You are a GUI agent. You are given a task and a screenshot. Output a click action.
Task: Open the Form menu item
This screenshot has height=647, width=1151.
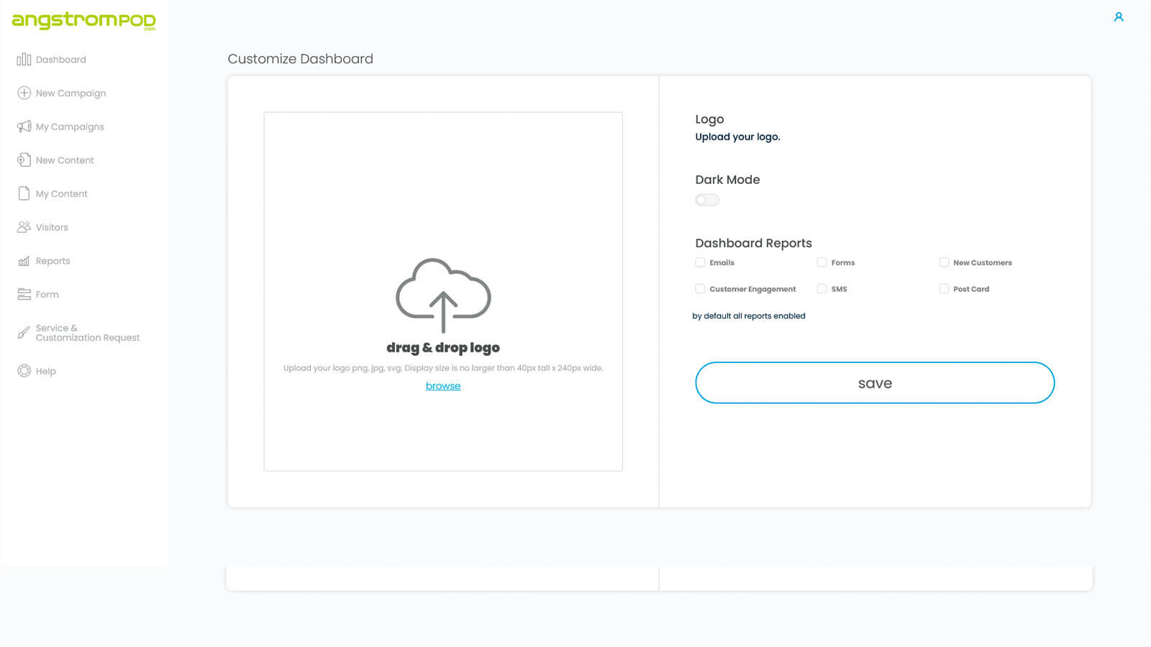47,294
